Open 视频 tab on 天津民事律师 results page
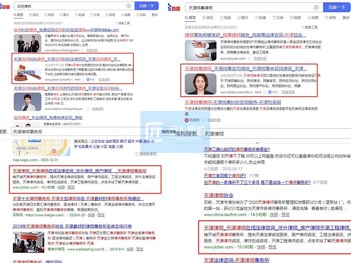The width and height of the screenshot is (351, 263). (226, 18)
